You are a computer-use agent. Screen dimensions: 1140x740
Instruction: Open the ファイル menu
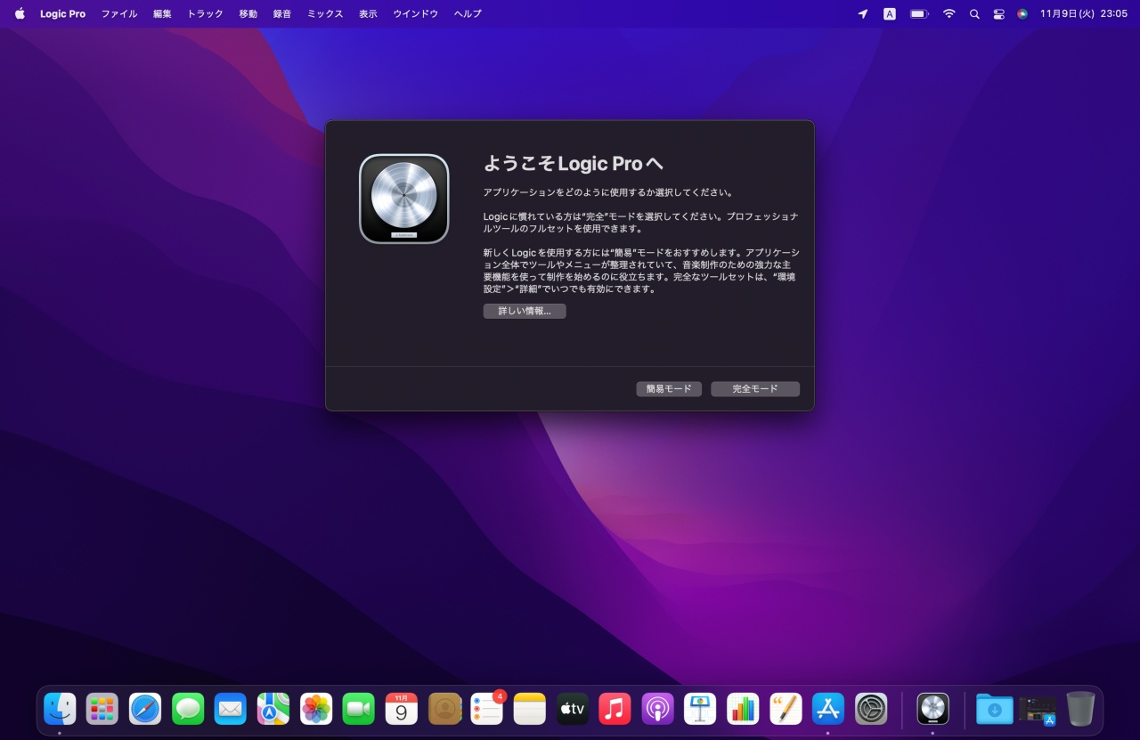pyautogui.click(x=119, y=13)
